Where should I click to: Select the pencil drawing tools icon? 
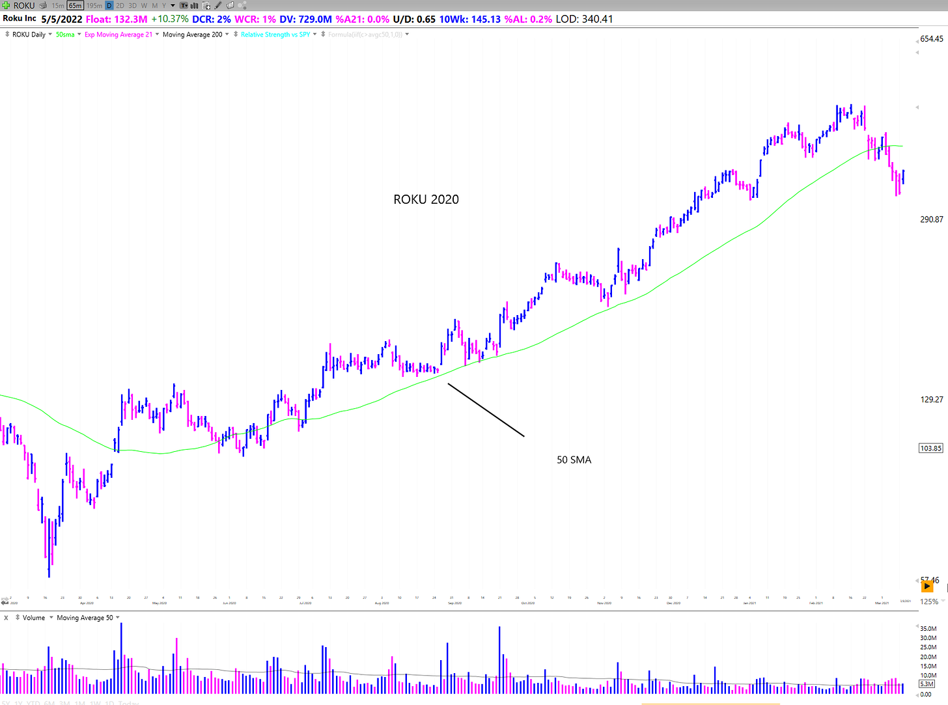pos(218,5)
